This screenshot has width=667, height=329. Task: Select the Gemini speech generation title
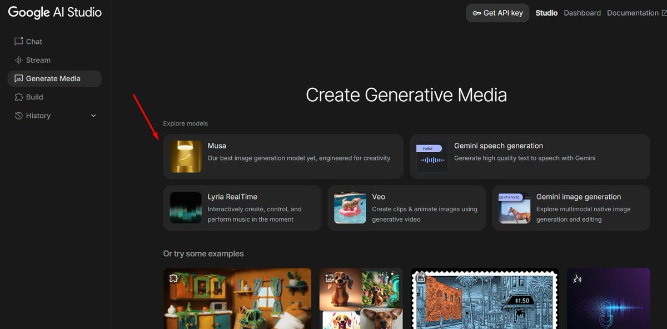(x=499, y=146)
